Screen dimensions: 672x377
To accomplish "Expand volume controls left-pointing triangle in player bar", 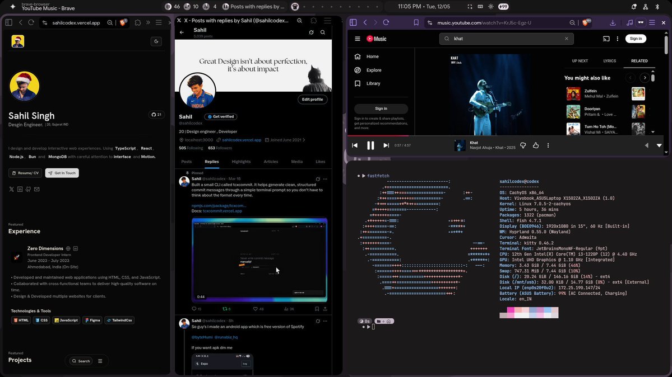I will [646, 145].
